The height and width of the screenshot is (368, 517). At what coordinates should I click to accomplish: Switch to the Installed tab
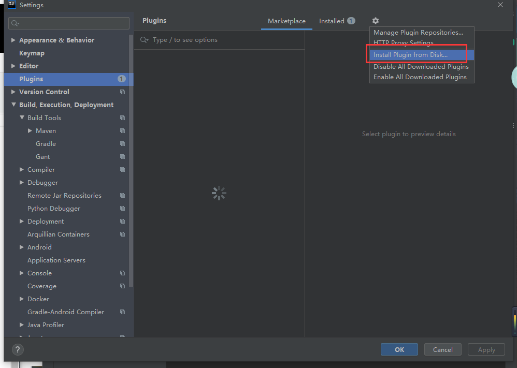pyautogui.click(x=337, y=21)
